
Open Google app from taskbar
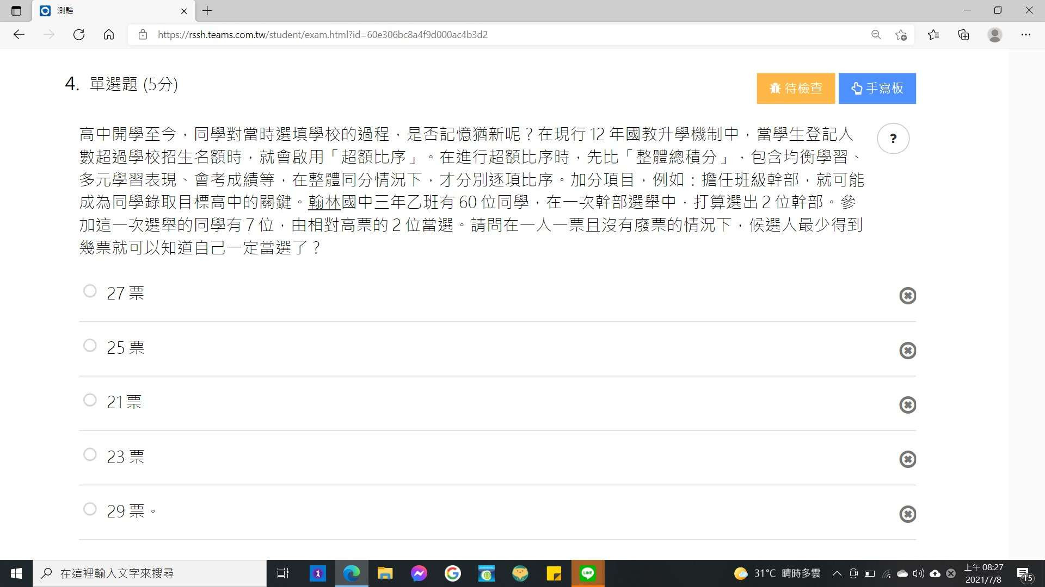[453, 573]
